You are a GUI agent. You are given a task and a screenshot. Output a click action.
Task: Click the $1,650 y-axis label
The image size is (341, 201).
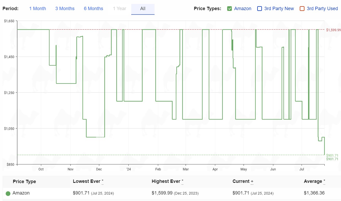coord(9,21)
